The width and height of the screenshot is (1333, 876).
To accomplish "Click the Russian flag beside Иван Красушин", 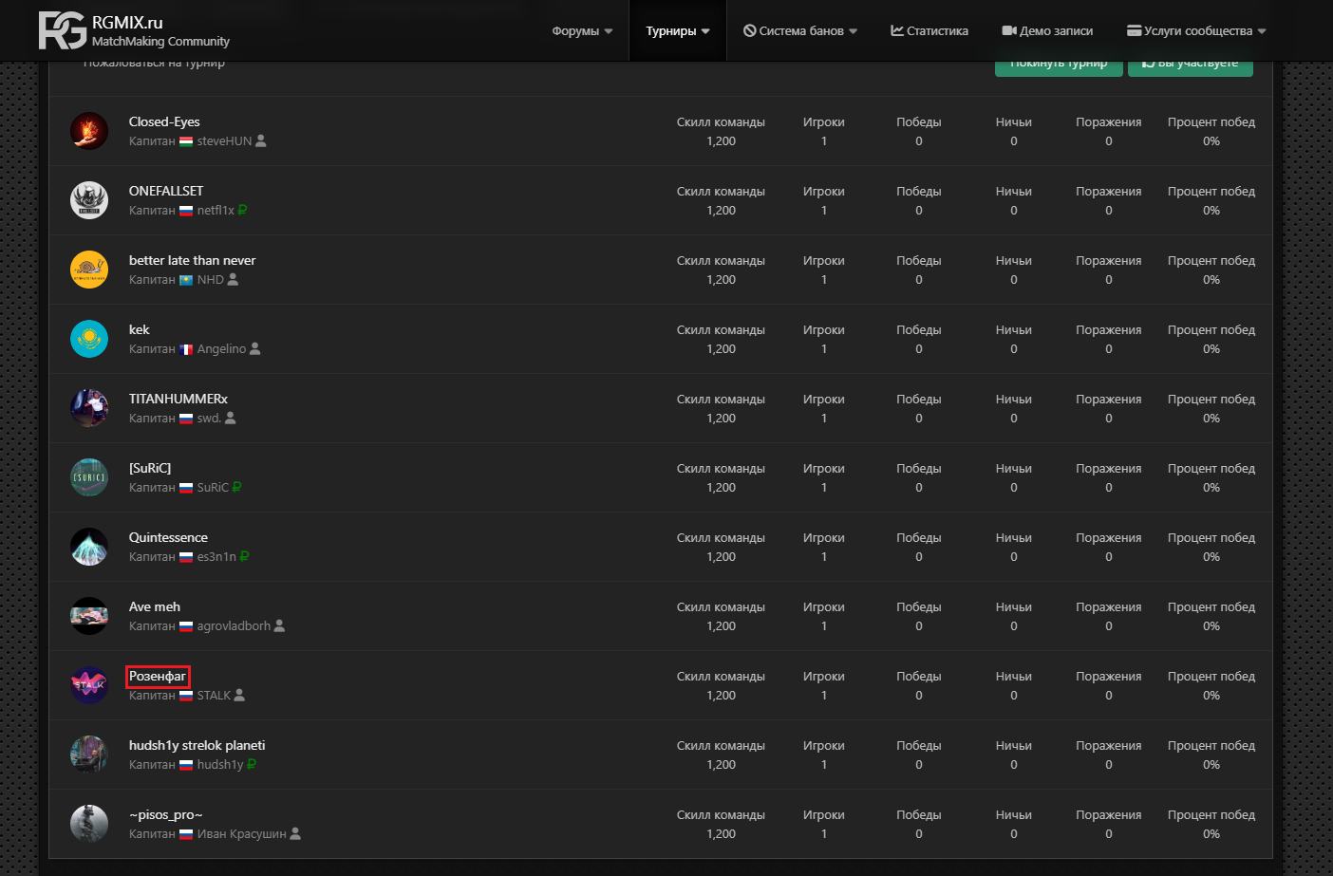I will click(186, 834).
